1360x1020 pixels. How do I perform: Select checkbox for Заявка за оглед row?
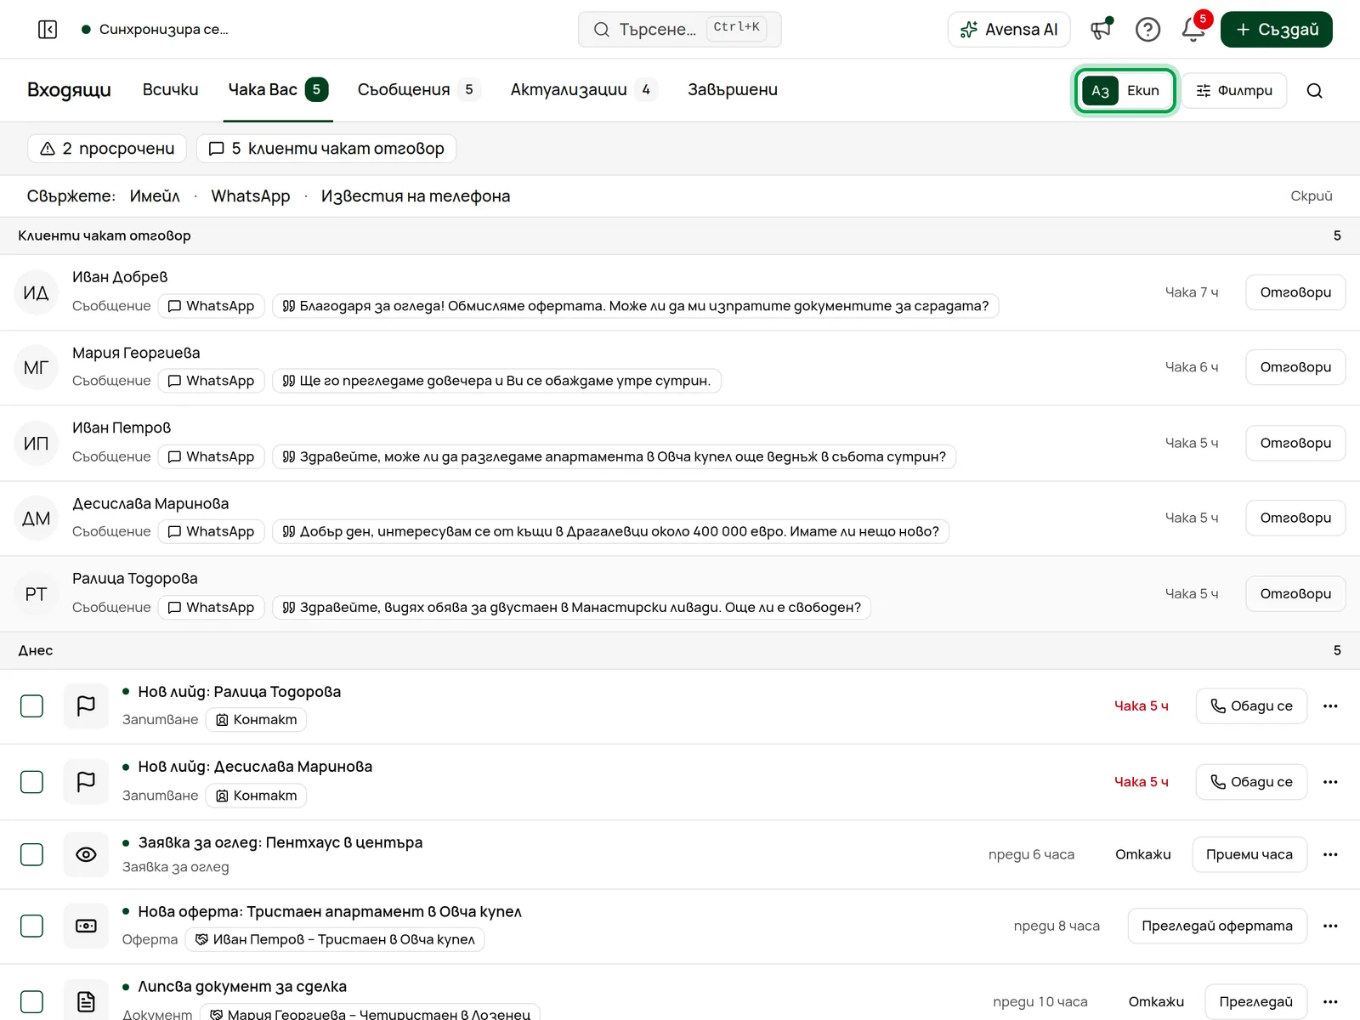(x=31, y=855)
